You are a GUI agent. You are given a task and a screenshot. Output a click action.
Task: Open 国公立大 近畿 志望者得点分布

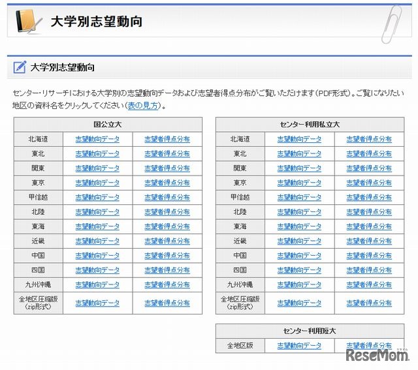pyautogui.click(x=167, y=241)
